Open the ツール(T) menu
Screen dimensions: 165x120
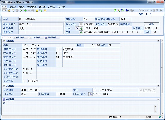click(52, 6)
